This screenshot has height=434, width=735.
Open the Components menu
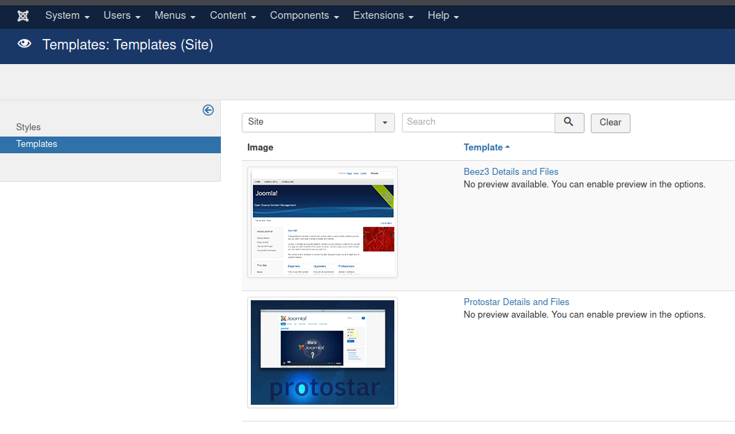(304, 15)
